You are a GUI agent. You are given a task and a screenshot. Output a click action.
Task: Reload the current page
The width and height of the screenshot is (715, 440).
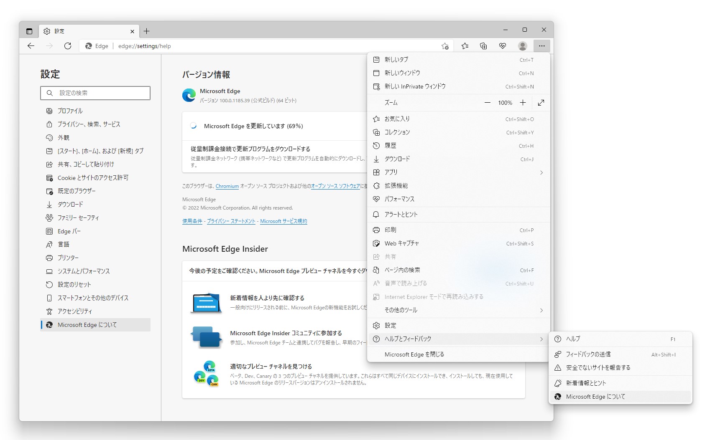(68, 46)
